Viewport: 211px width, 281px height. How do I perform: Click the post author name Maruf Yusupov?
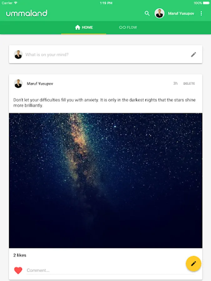40,83
